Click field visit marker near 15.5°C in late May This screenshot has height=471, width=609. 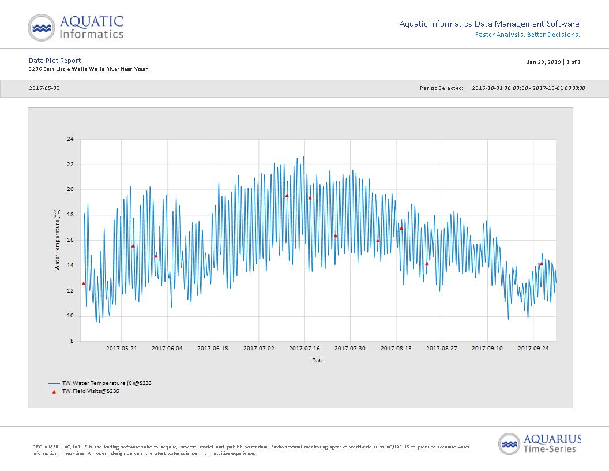(133, 246)
